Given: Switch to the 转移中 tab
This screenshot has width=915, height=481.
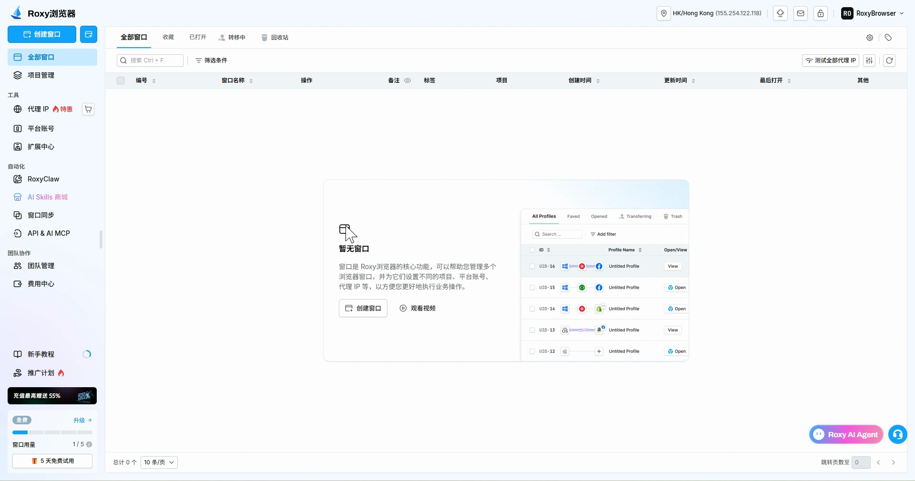Looking at the screenshot, I should (232, 37).
